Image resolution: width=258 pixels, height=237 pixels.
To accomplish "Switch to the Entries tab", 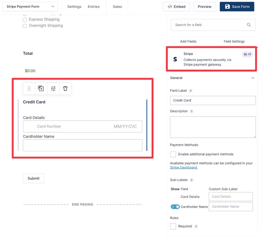I will click(x=93, y=7).
